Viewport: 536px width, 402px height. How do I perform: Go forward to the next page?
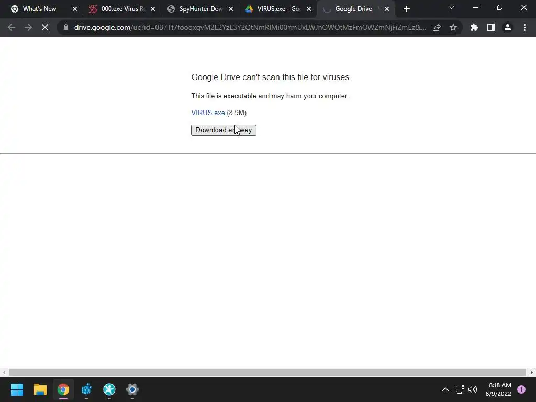(x=28, y=27)
